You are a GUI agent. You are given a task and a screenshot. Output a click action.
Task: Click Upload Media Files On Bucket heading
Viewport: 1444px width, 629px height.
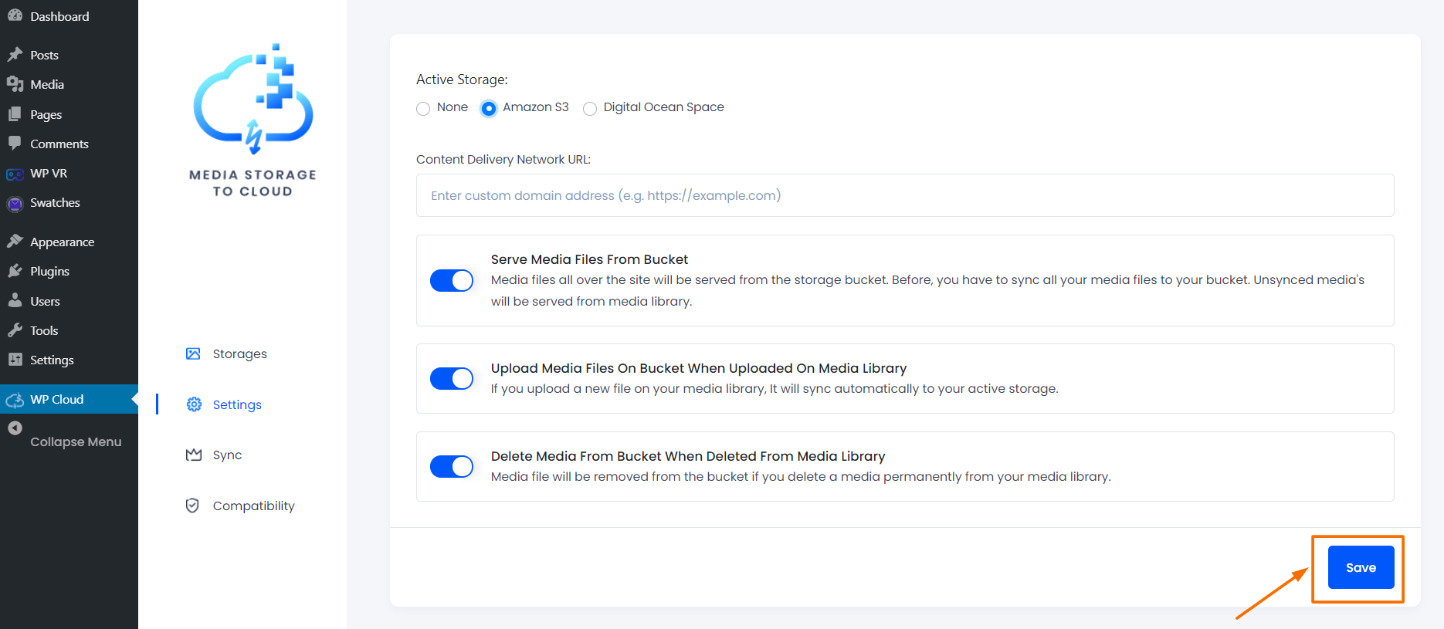(699, 368)
